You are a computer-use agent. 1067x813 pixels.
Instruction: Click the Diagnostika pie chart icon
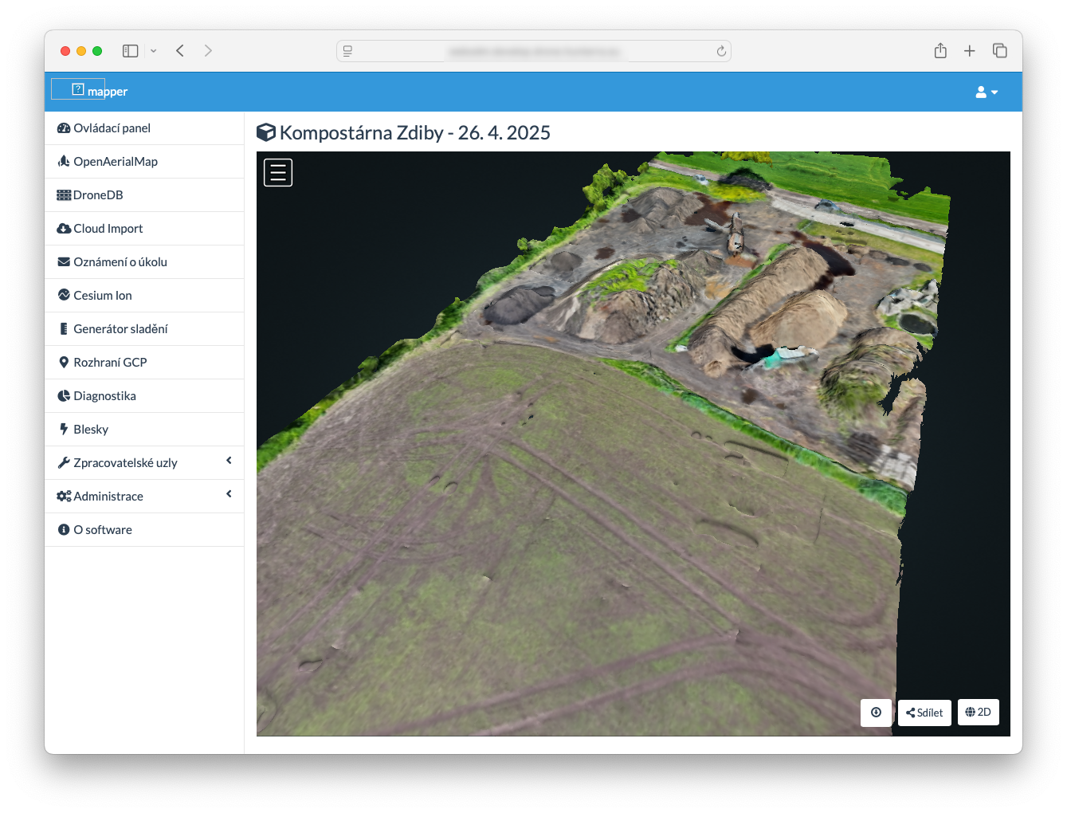click(x=64, y=396)
